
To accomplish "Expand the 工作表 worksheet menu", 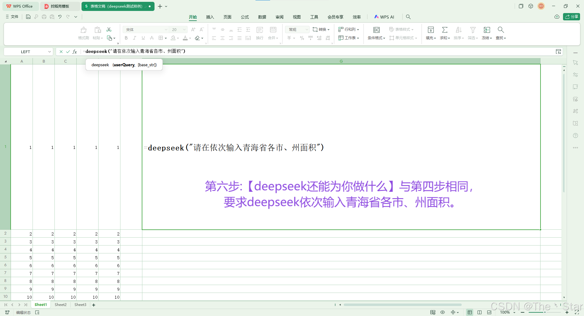I will [x=349, y=38].
